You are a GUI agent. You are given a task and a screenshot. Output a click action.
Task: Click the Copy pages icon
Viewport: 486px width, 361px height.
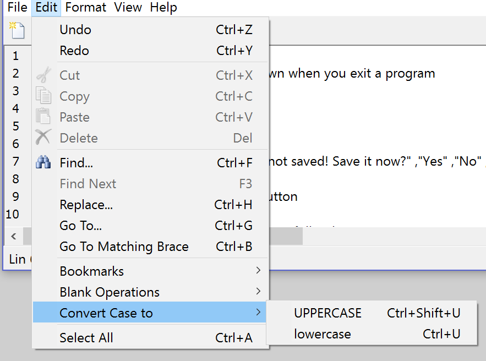(x=43, y=95)
